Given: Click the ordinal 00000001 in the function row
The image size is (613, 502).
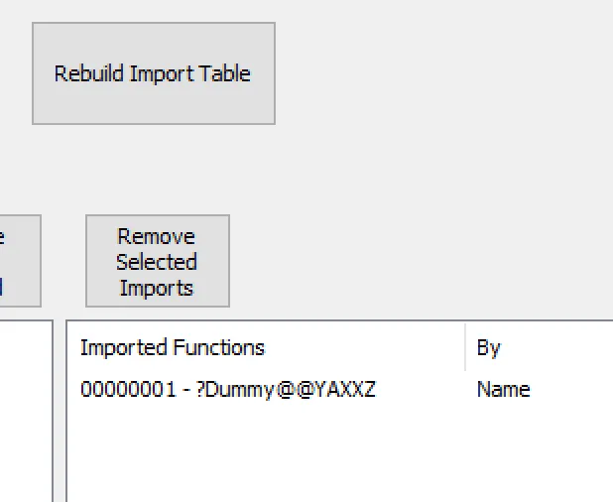Looking at the screenshot, I should (x=128, y=390).
